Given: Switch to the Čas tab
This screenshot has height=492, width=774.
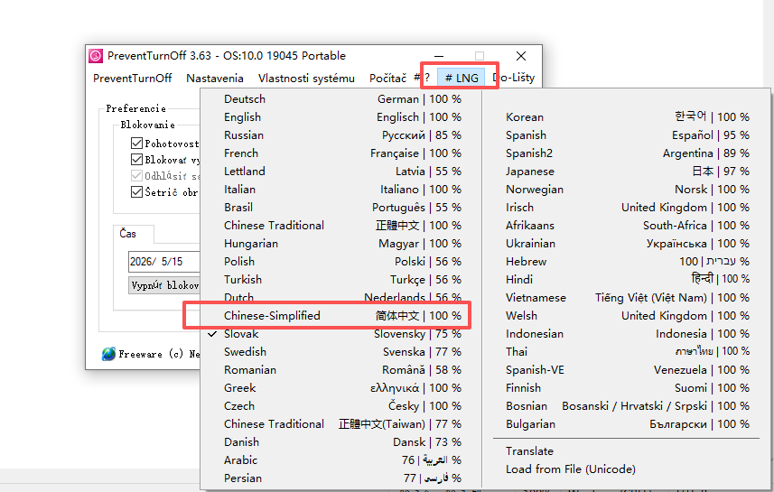Looking at the screenshot, I should pyautogui.click(x=134, y=234).
